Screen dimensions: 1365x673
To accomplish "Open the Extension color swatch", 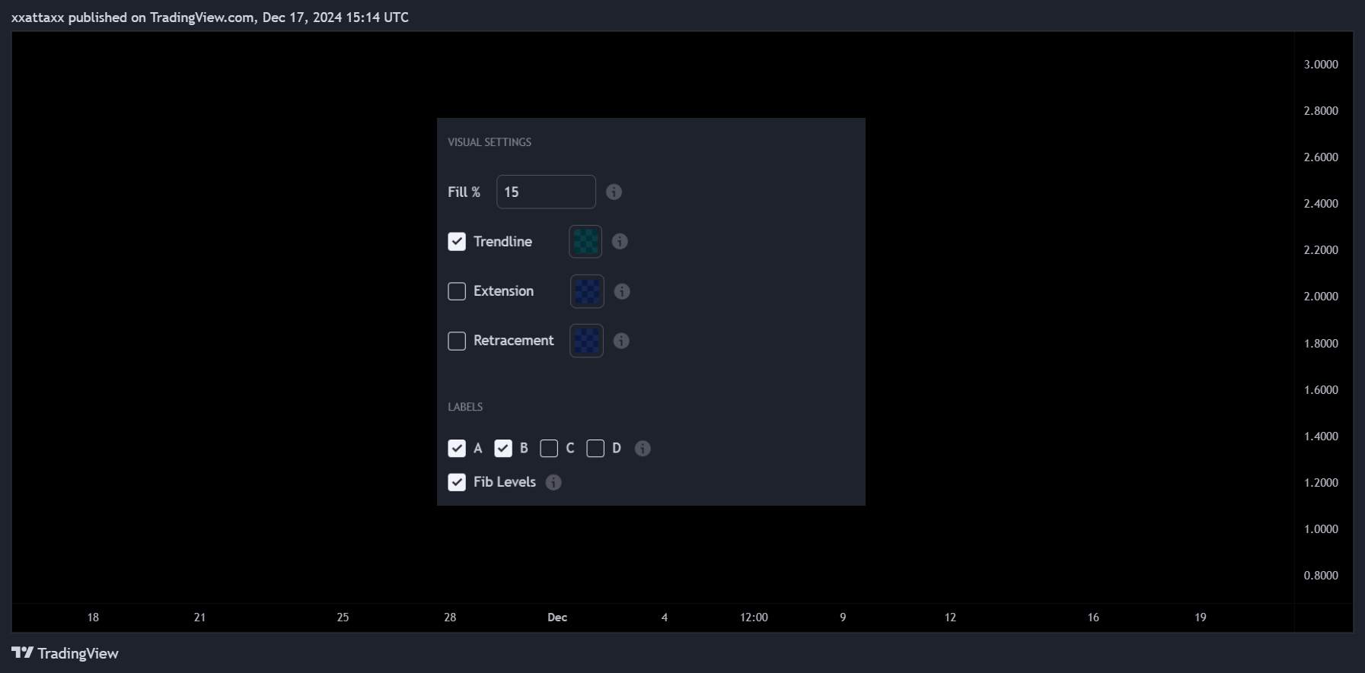I will (x=587, y=291).
